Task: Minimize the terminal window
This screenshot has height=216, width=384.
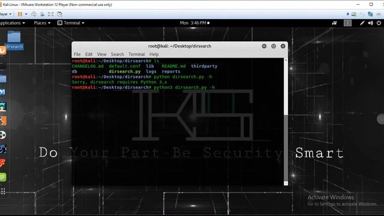Action: tap(264, 46)
